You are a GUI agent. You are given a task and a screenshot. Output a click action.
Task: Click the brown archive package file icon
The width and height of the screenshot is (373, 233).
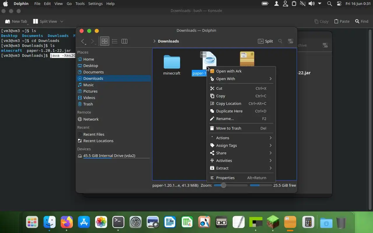[x=247, y=59]
